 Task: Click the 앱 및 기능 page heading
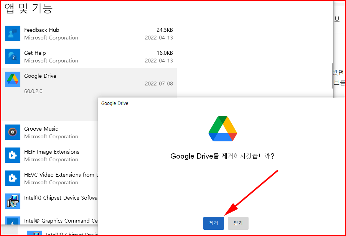click(28, 8)
